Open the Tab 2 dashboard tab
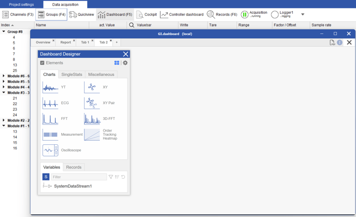The width and height of the screenshot is (356, 217). [104, 42]
